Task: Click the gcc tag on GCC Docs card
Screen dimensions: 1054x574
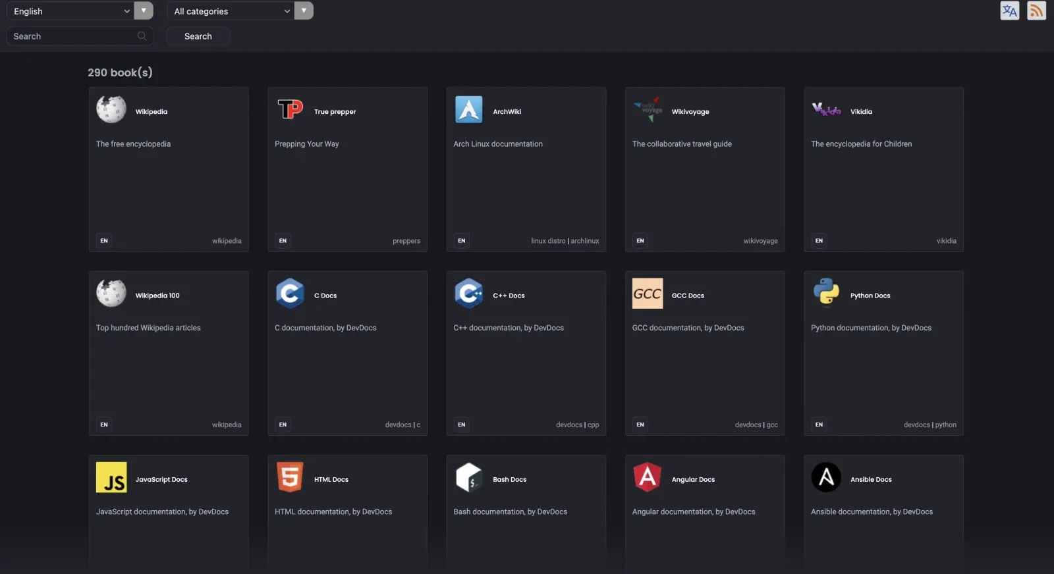Action: point(772,425)
